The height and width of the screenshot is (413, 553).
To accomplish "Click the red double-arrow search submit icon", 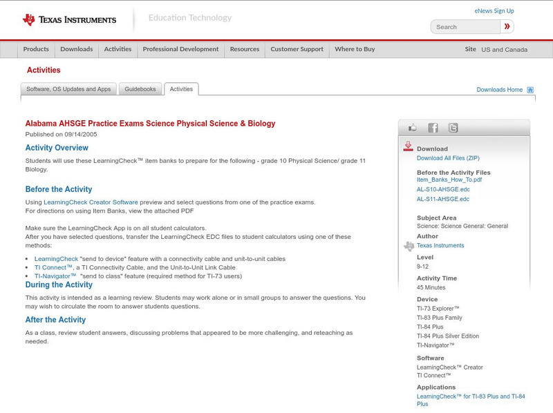I will (x=507, y=26).
